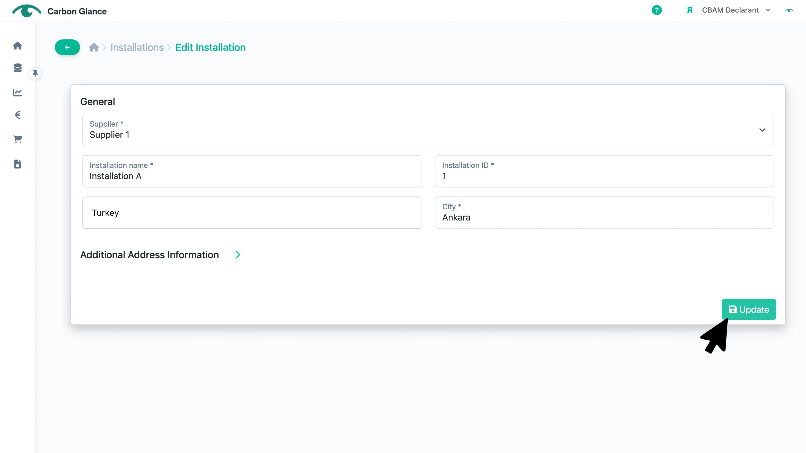Viewport: 806px width, 453px height.
Task: Click the Update button
Action: [749, 309]
